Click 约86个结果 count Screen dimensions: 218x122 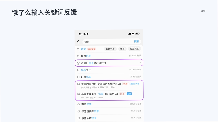(x=136, y=76)
